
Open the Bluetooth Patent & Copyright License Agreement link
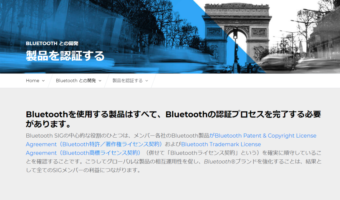tap(171, 140)
